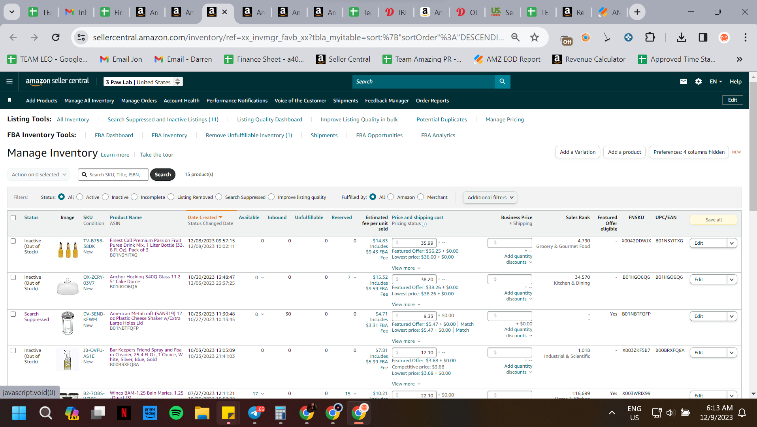Check the Finest Call Passion Fruit row checkbox
The width and height of the screenshot is (757, 427).
coord(13,241)
